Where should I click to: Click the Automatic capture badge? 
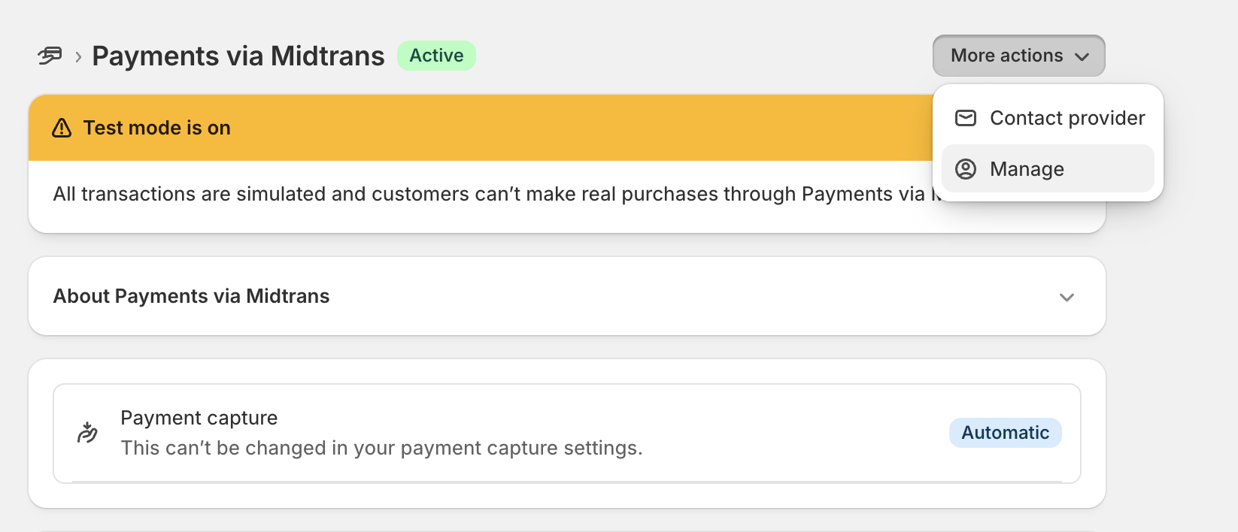pyautogui.click(x=1005, y=433)
